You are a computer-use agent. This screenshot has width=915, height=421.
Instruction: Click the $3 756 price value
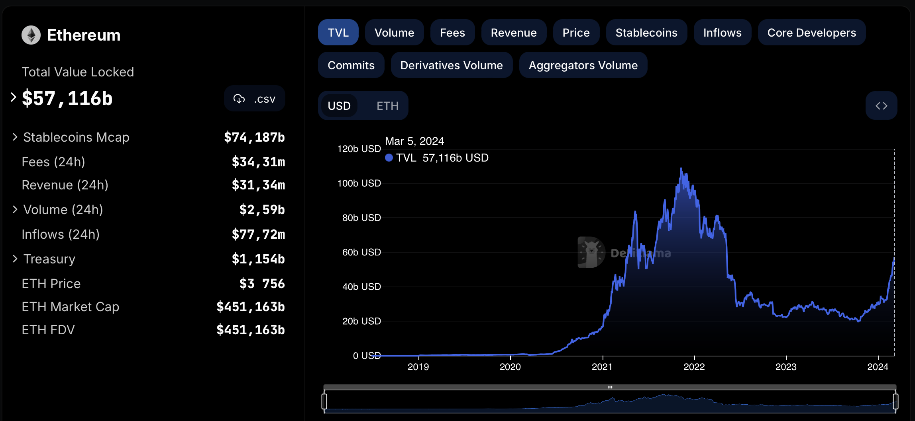coord(262,284)
